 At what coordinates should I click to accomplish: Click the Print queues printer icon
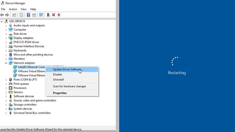[x=10, y=84]
